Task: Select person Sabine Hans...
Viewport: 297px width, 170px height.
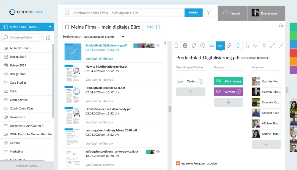Action: click(x=266, y=134)
